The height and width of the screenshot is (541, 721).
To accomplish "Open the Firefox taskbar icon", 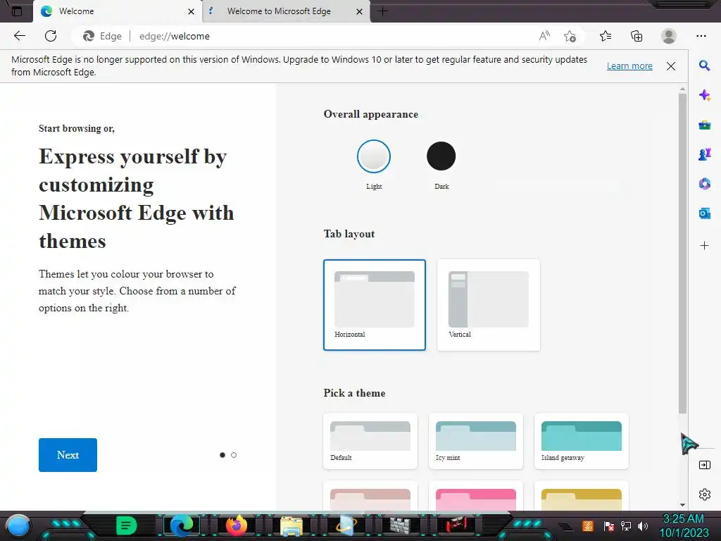I will 237,526.
